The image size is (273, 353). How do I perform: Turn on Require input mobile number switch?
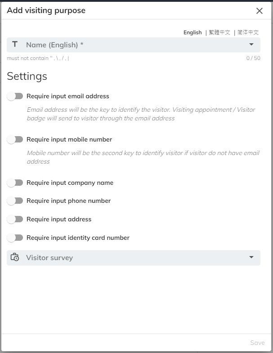[x=15, y=139]
